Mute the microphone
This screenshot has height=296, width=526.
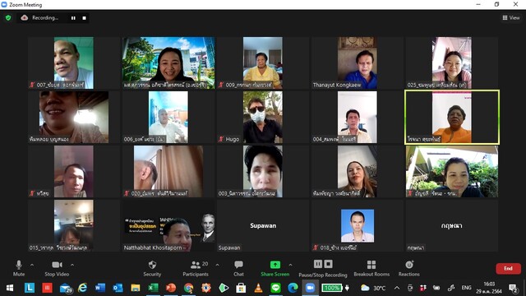click(19, 269)
